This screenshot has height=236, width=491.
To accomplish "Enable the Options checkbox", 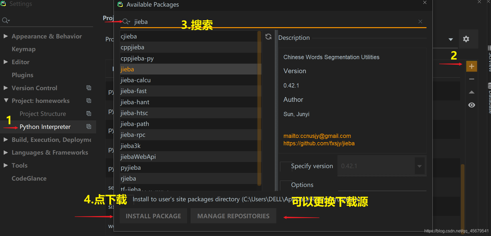I will (x=286, y=185).
